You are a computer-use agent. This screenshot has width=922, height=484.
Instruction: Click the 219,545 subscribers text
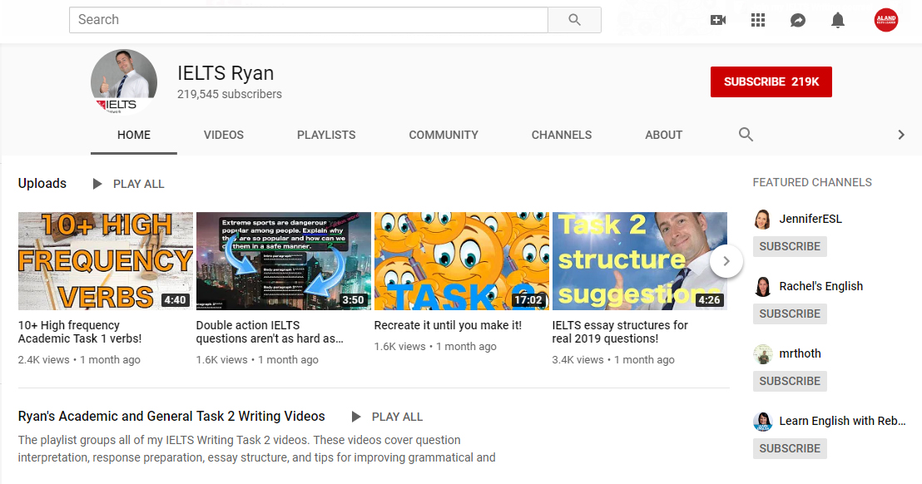pyautogui.click(x=230, y=94)
